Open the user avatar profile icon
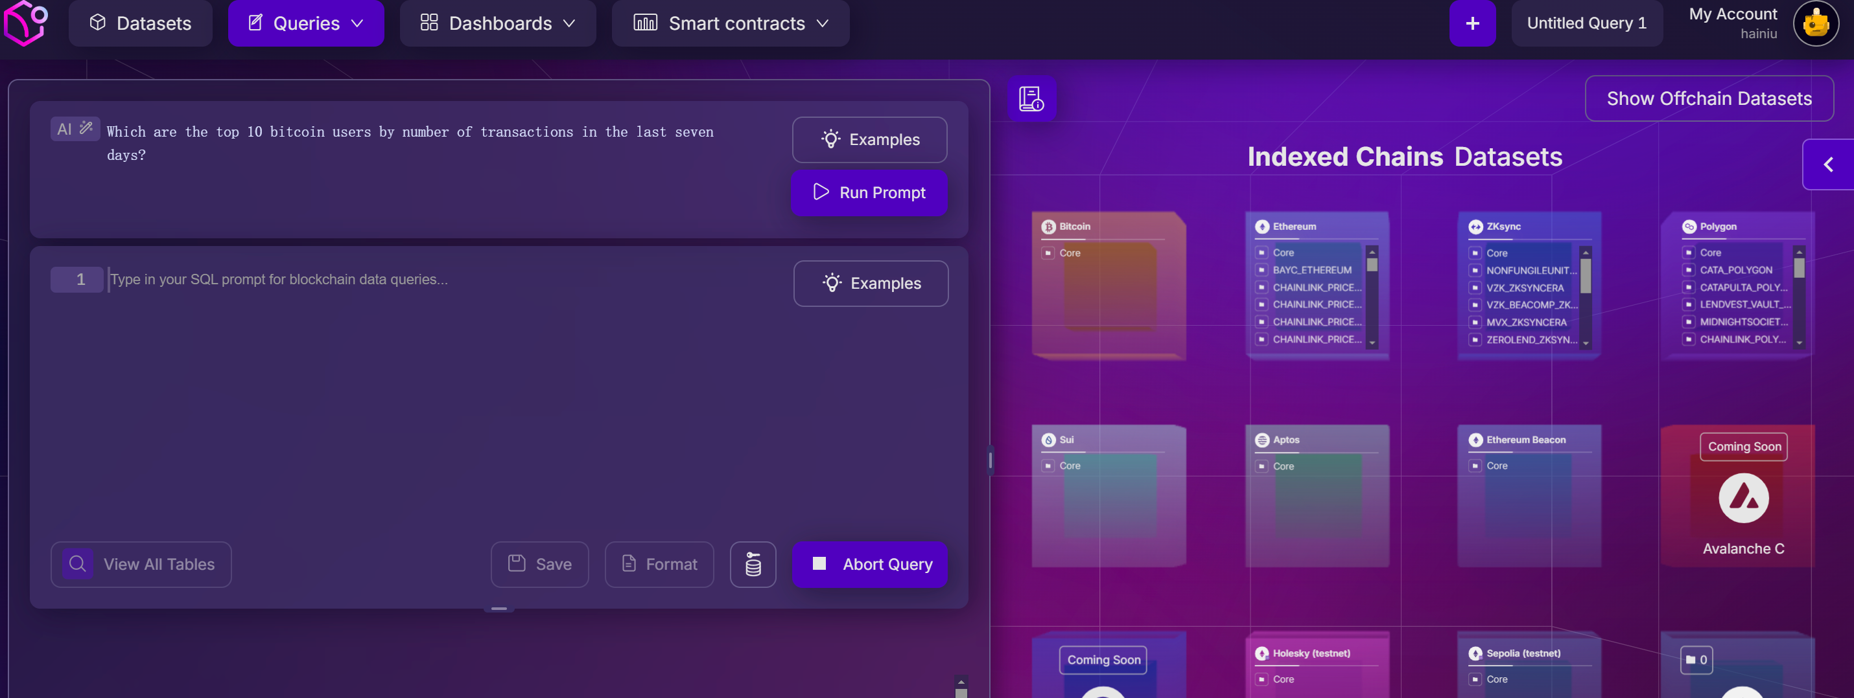Image resolution: width=1854 pixels, height=698 pixels. click(1814, 24)
